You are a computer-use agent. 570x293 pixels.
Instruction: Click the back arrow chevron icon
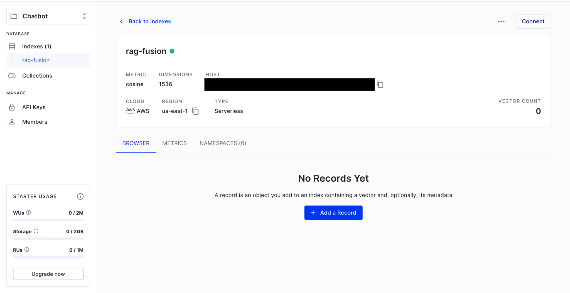pos(121,21)
